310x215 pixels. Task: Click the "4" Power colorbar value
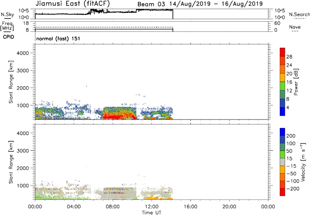(x=288, y=108)
